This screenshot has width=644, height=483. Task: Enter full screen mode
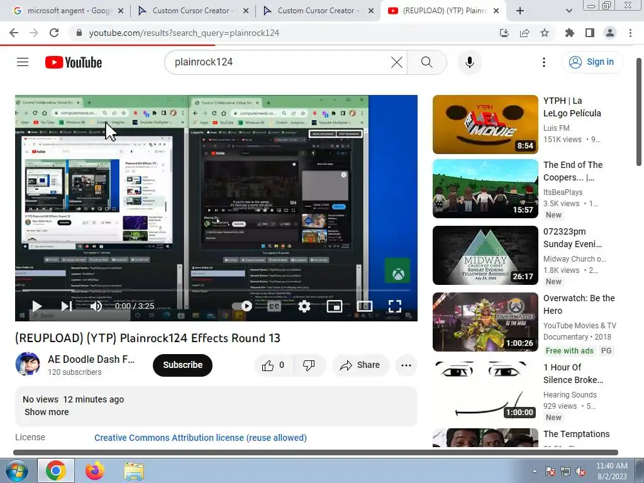(395, 306)
